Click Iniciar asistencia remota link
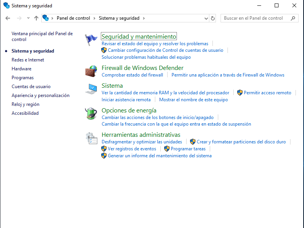Viewport: 304px width, 228px height. [126, 100]
